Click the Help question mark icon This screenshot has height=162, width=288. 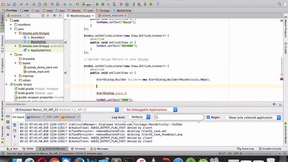tap(157, 4)
